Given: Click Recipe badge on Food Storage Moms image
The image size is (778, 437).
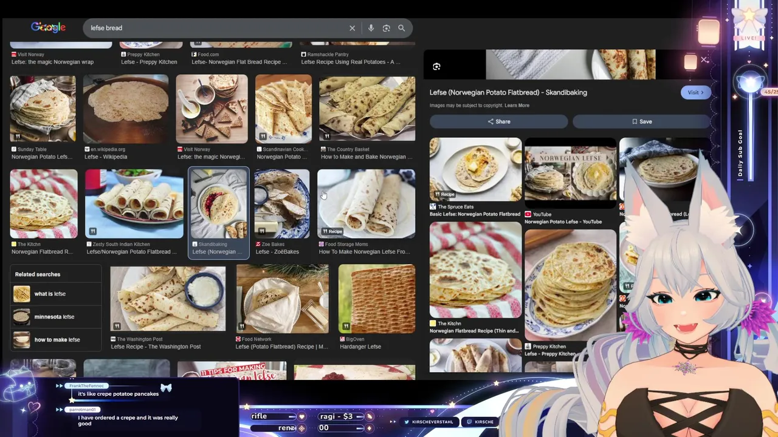Looking at the screenshot, I should click(332, 231).
